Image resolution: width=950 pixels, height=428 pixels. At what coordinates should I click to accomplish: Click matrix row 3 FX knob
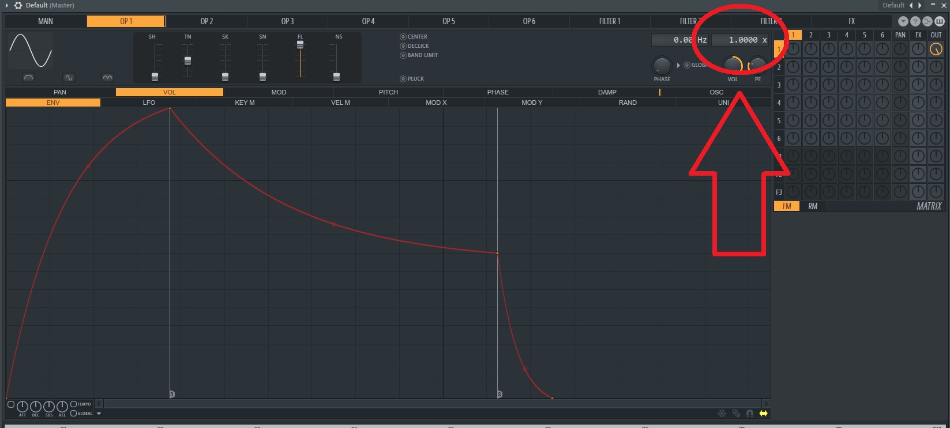coord(918,85)
